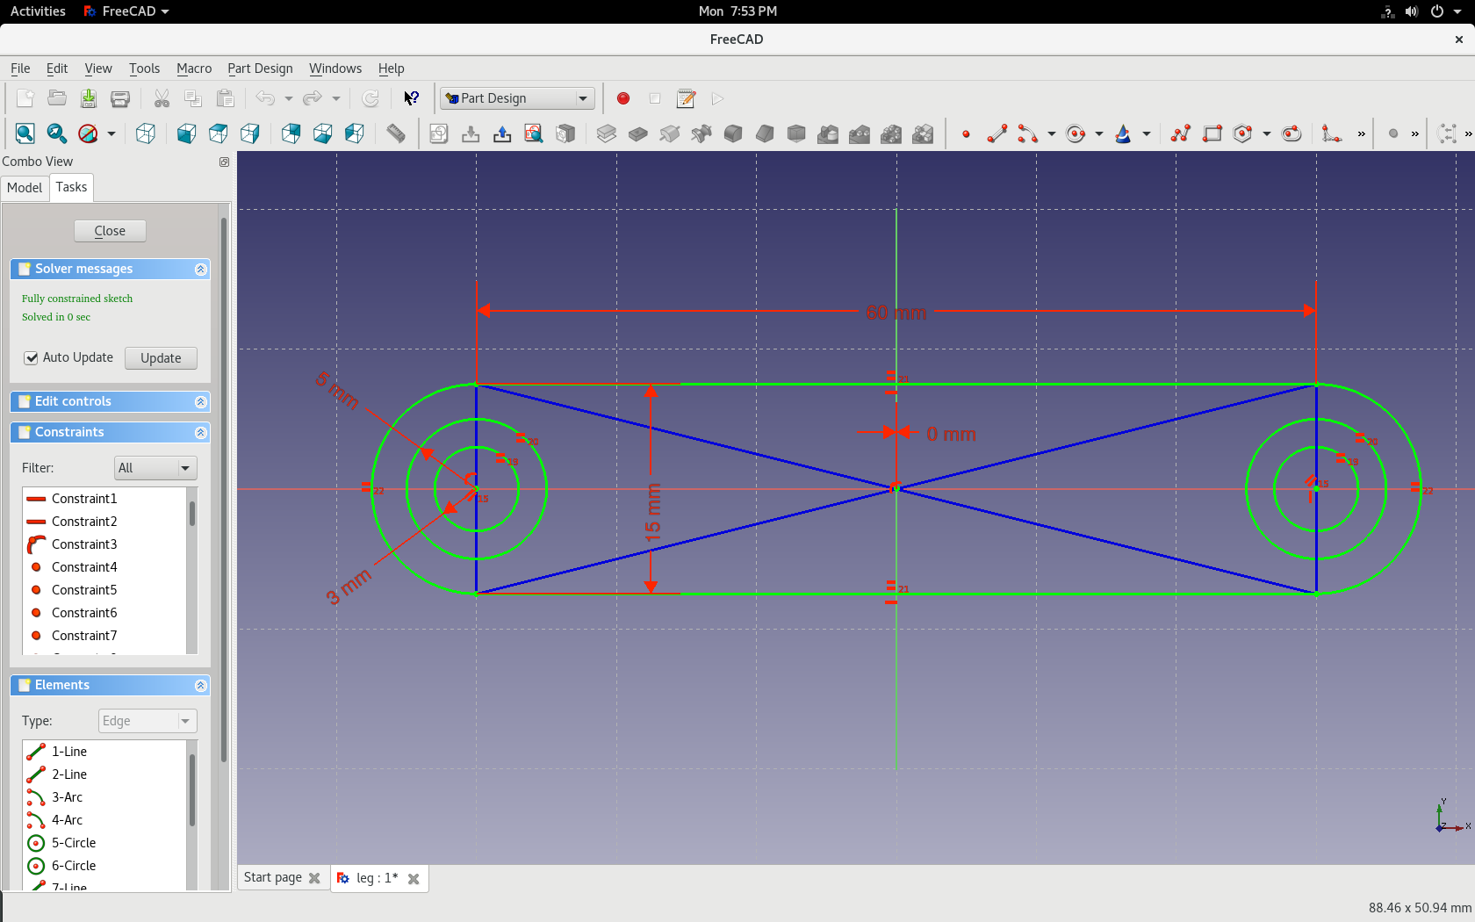Click the fit all content view icon
Image resolution: width=1475 pixels, height=922 pixels.
[x=25, y=133]
